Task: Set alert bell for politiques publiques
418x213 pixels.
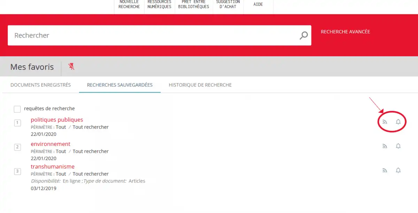Action: 398,122
